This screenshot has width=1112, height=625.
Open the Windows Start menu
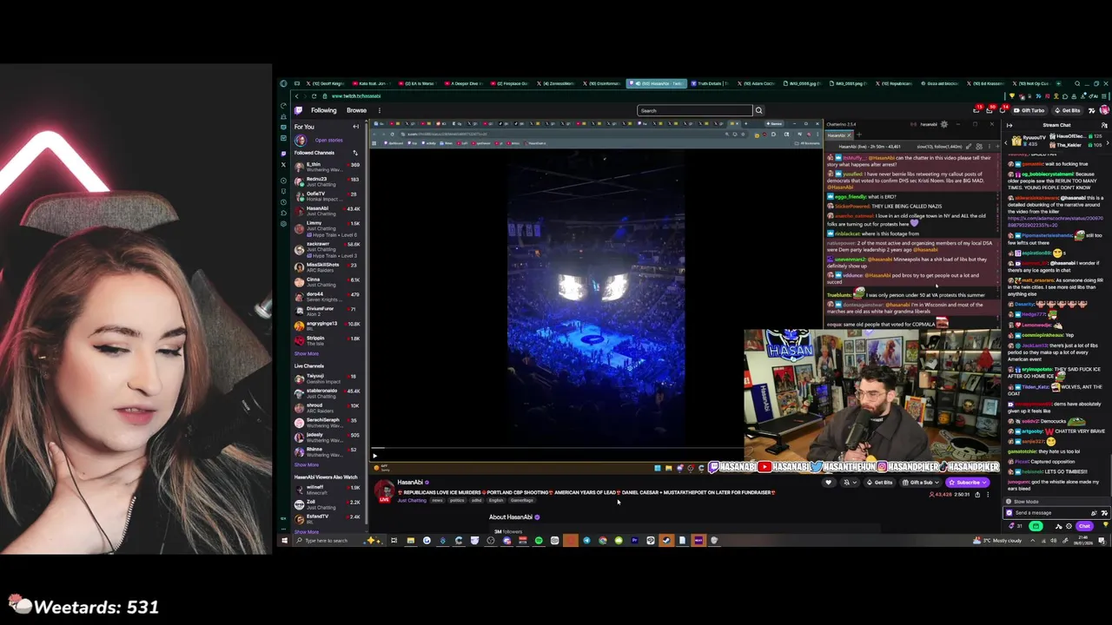pos(283,541)
